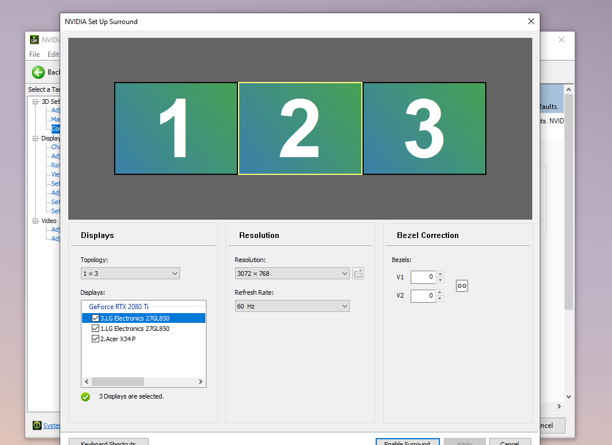Expand the Refresh Rate dropdown
This screenshot has width=612, height=445.
tap(292, 306)
